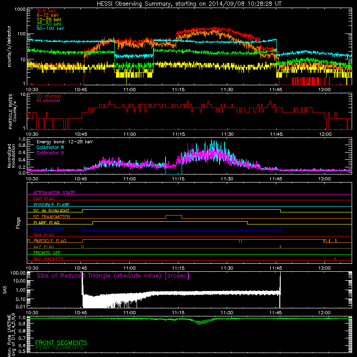Select the orange '6-12 keV' legend entry
The height and width of the screenshot is (357, 357).
(48, 15)
